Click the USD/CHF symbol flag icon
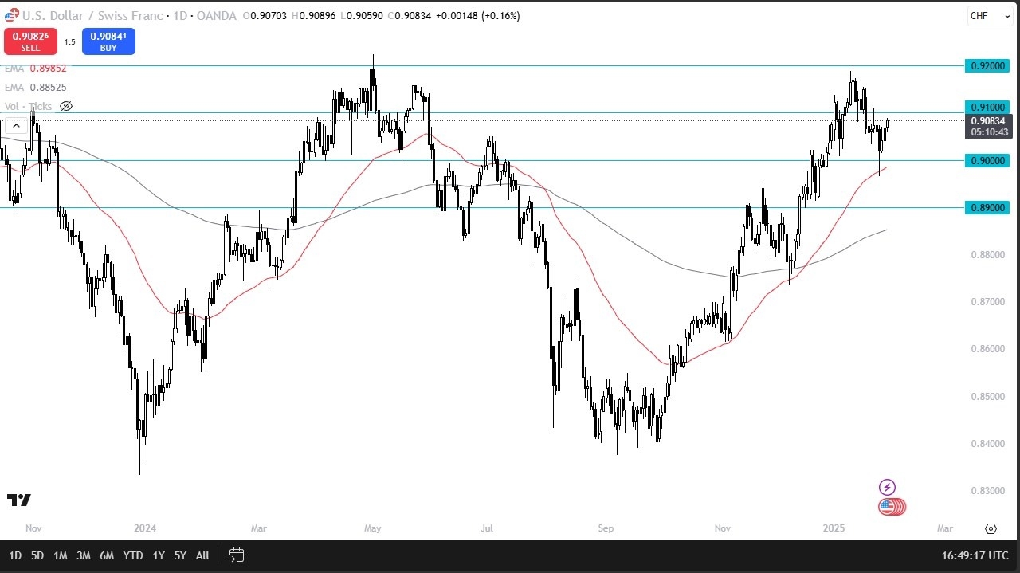This screenshot has height=573, width=1020. pyautogui.click(x=10, y=15)
